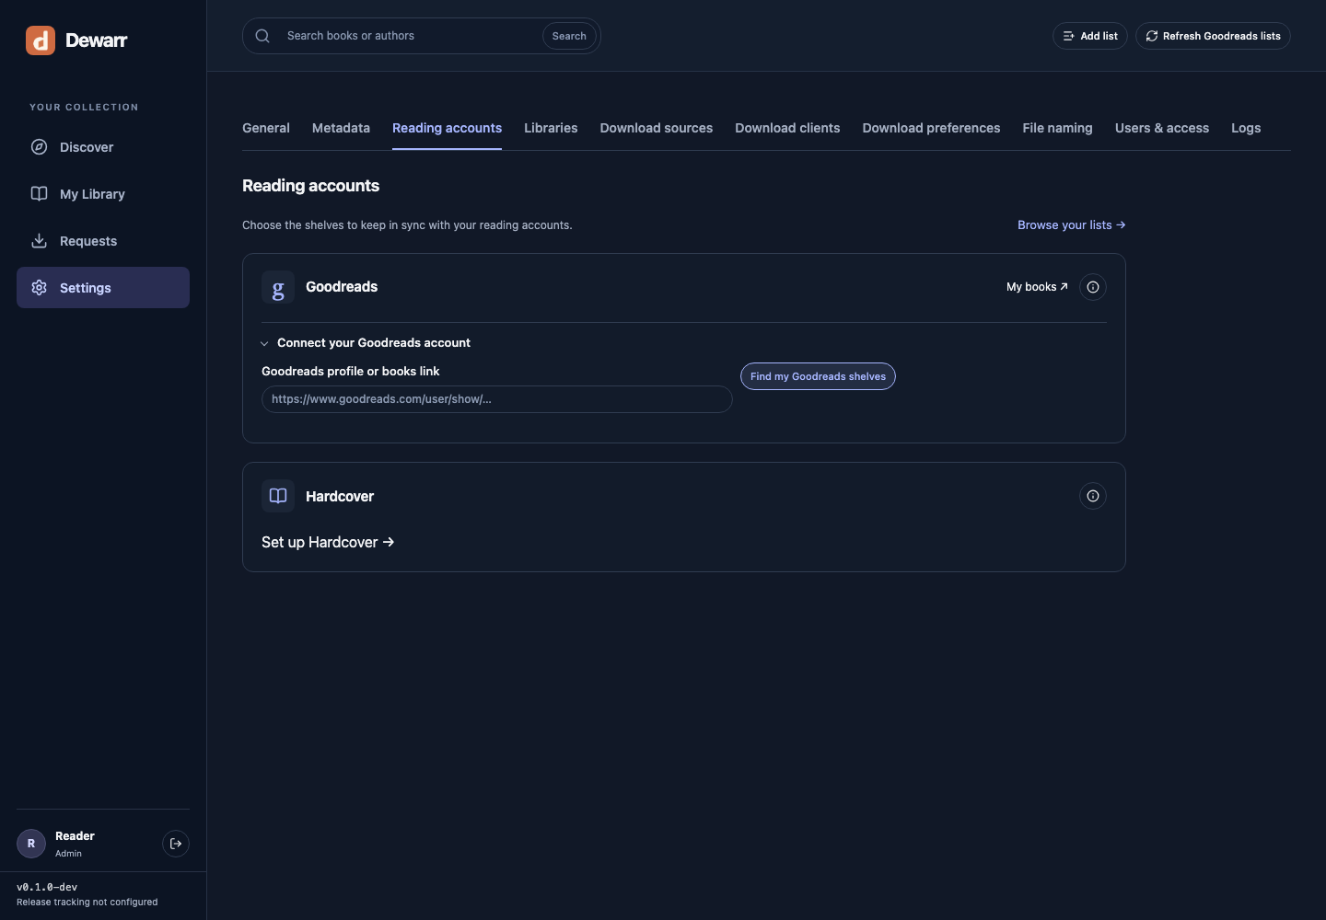Click the Requests download icon
The width and height of the screenshot is (1326, 920).
point(39,241)
